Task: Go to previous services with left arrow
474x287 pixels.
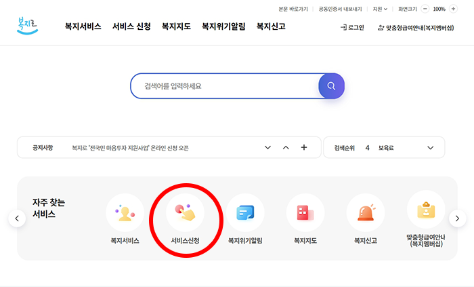Action: [x=17, y=218]
